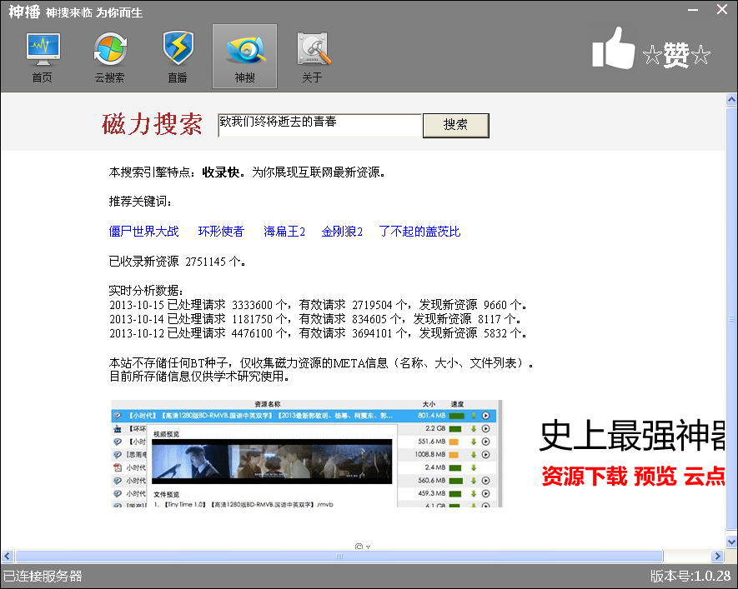Minimize the 神播 window
This screenshot has height=589, width=738.
click(693, 9)
